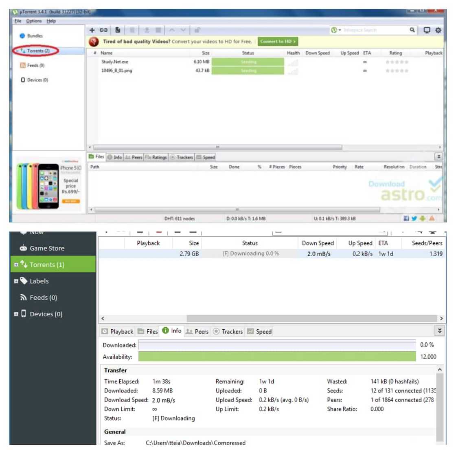Switch to the Trackers tab in lower window
456x454 pixels.
coord(228,332)
